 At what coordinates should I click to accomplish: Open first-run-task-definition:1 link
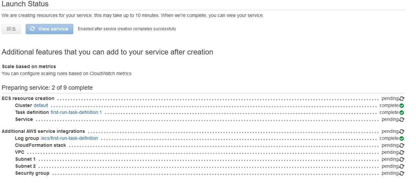point(76,113)
